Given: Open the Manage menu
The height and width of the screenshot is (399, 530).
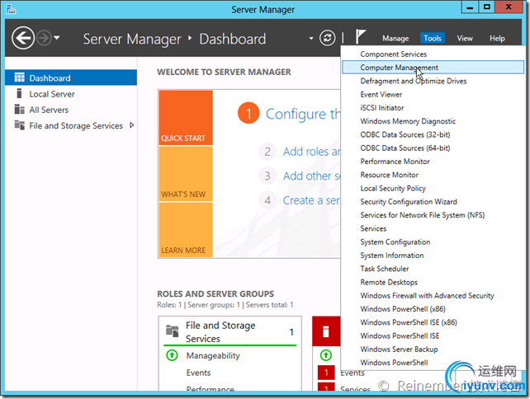Looking at the screenshot, I should coord(395,39).
